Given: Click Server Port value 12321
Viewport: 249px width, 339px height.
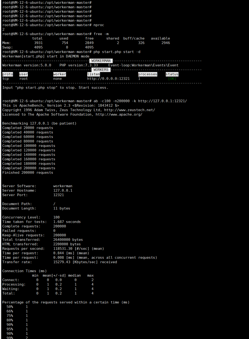Looking at the screenshot, I should click(58, 195).
